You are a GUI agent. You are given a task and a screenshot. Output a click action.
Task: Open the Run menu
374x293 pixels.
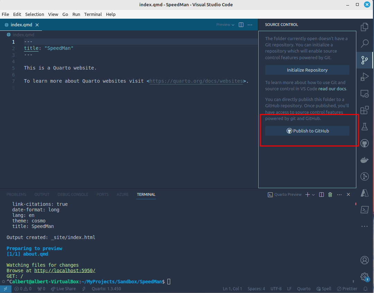coord(76,14)
